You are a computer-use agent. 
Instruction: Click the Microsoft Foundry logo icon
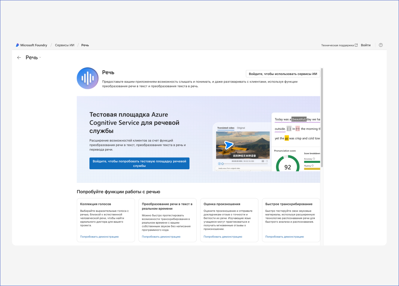(18, 45)
